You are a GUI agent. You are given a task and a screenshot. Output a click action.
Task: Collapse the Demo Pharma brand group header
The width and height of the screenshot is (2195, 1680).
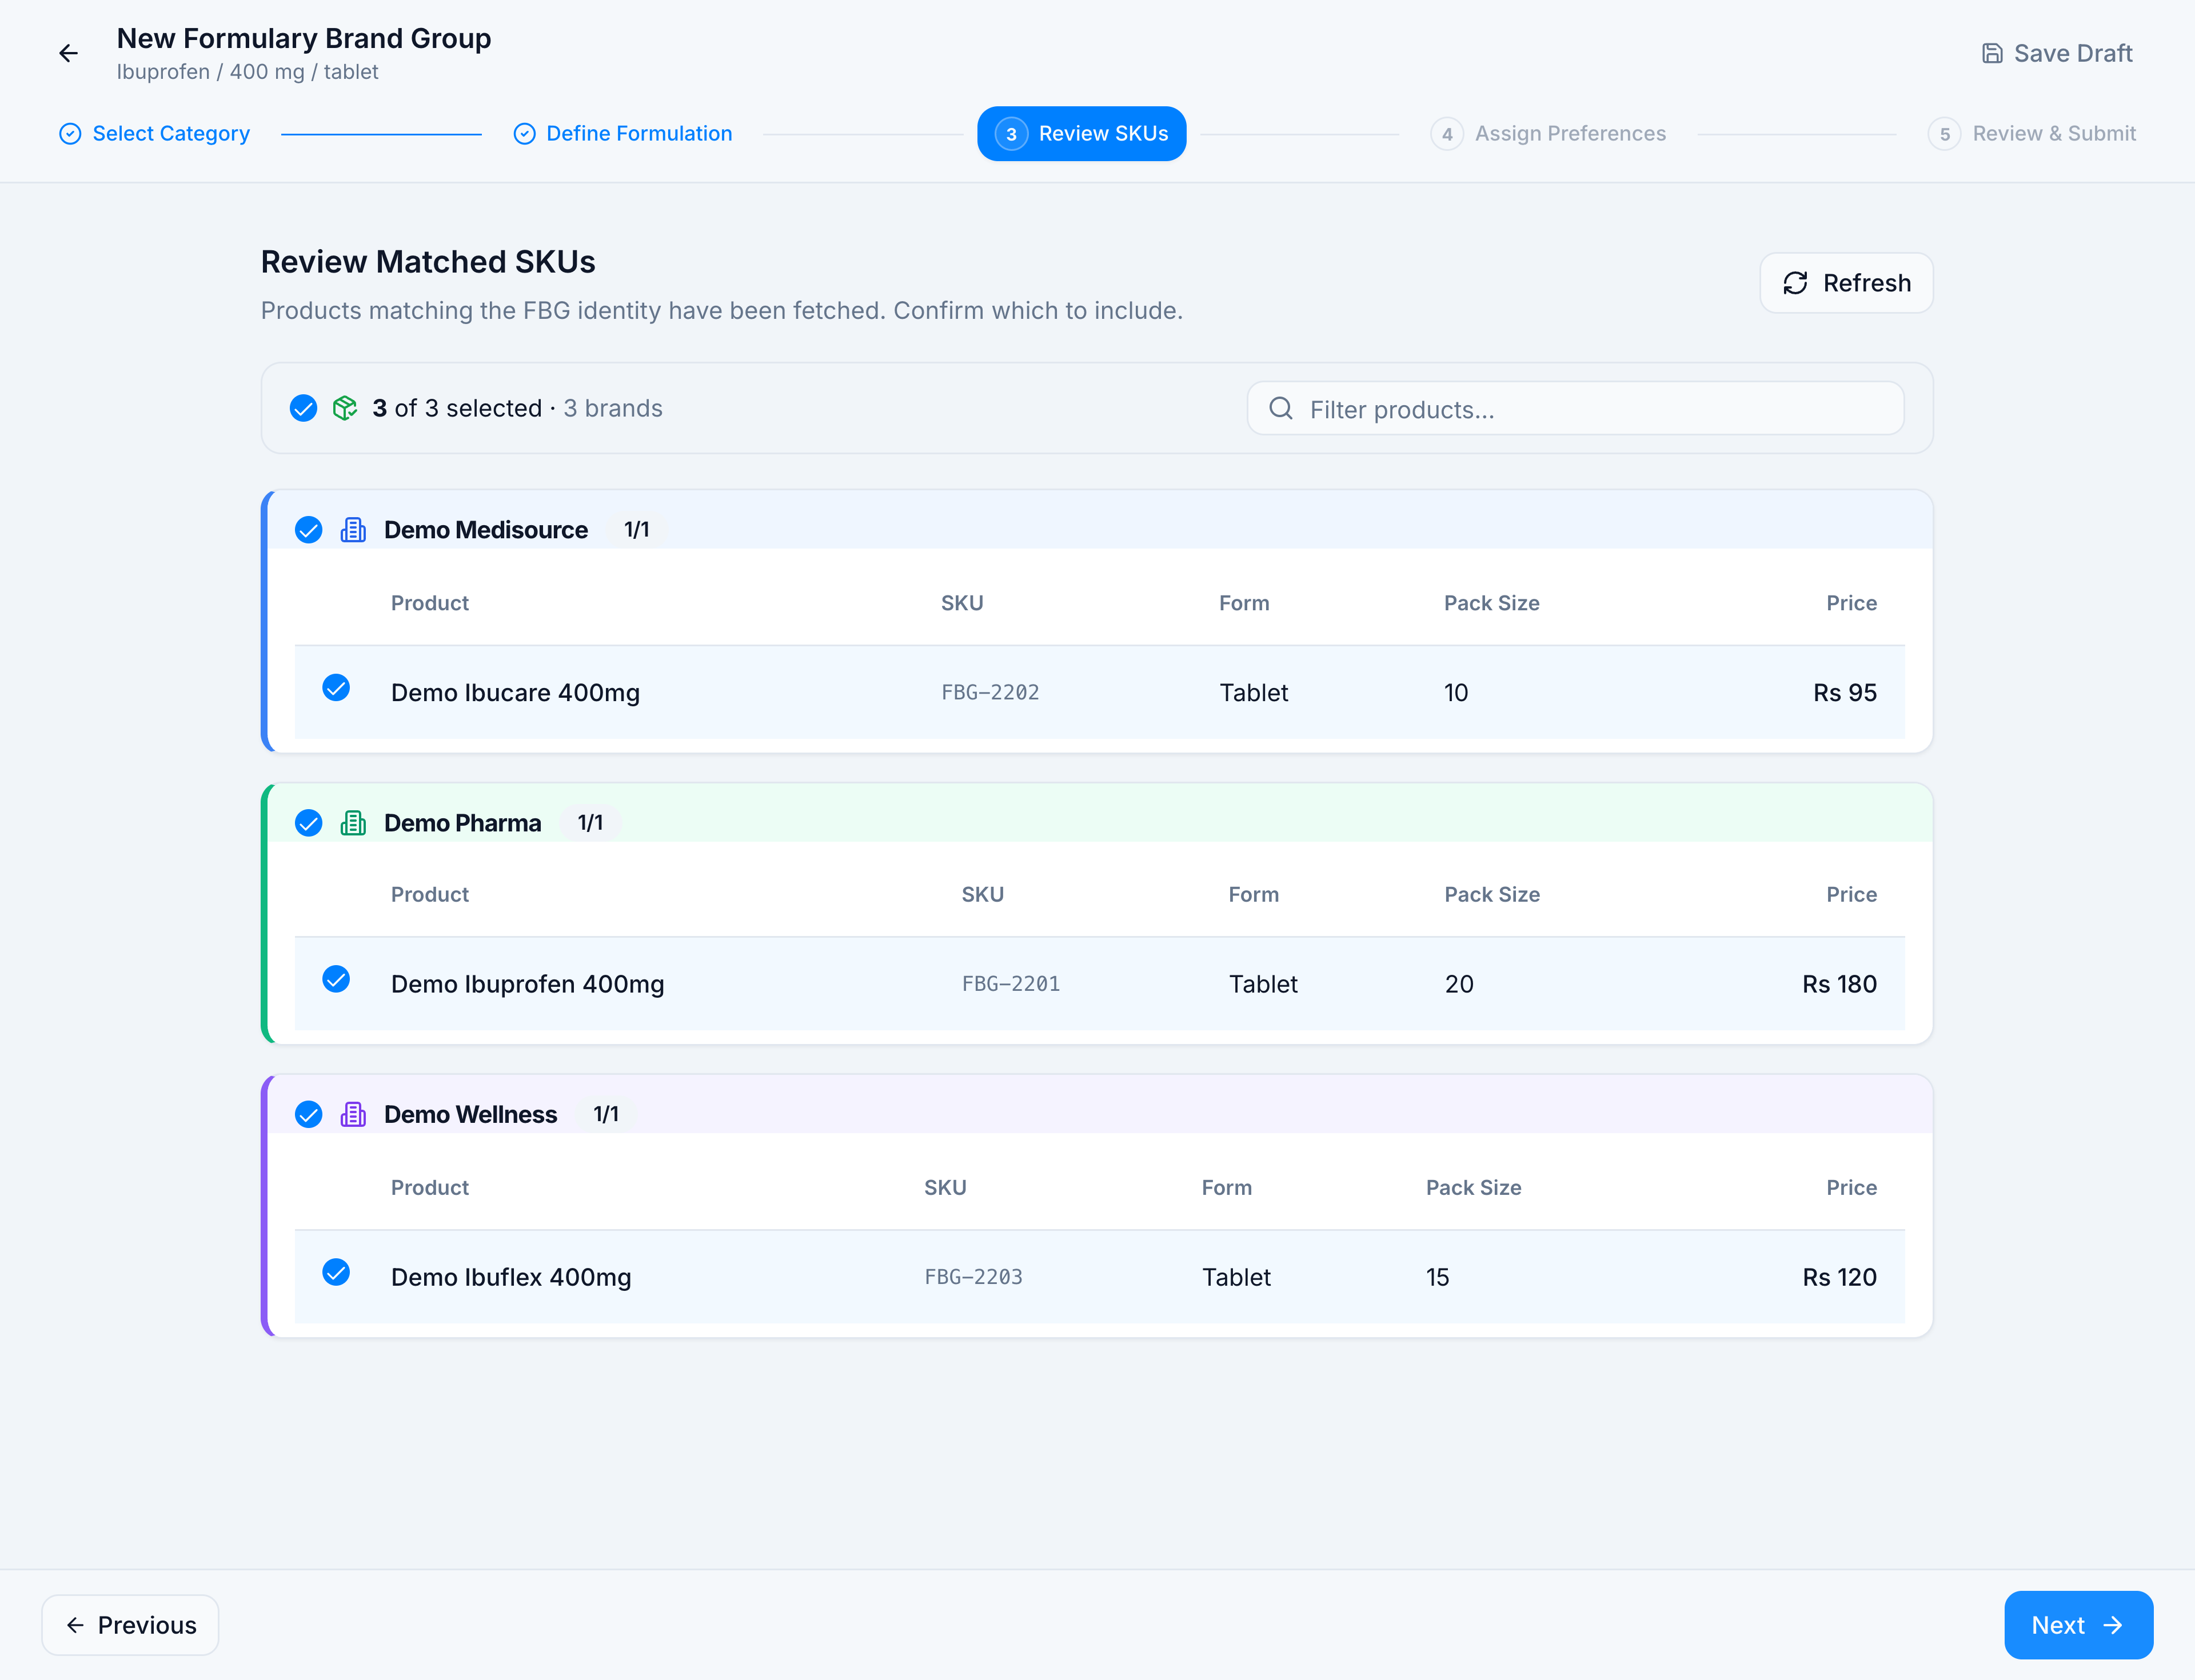click(1100, 822)
